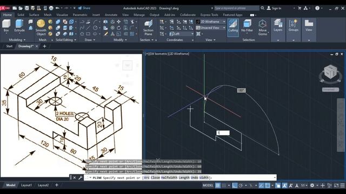Toggle ortho mode in status bar
Image resolution: width=346 pixels, height=194 pixels.
coord(235,185)
